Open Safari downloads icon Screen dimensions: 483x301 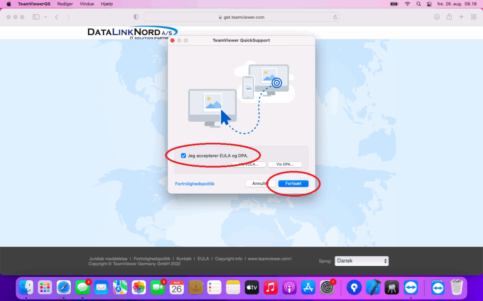point(437,17)
